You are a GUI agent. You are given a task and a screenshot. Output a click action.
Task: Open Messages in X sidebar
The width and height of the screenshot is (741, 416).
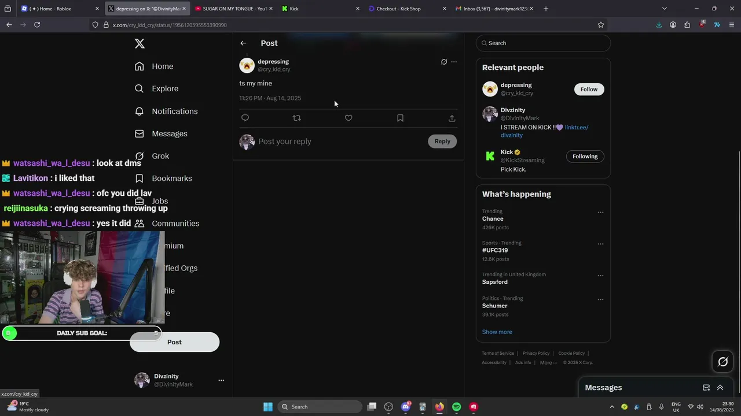[161, 133]
